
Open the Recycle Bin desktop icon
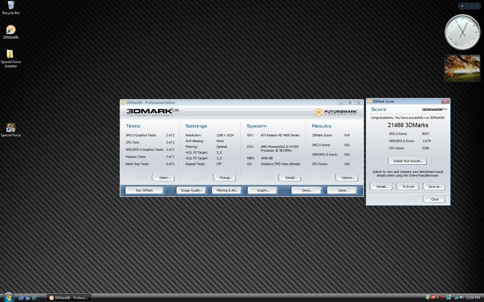point(11,8)
